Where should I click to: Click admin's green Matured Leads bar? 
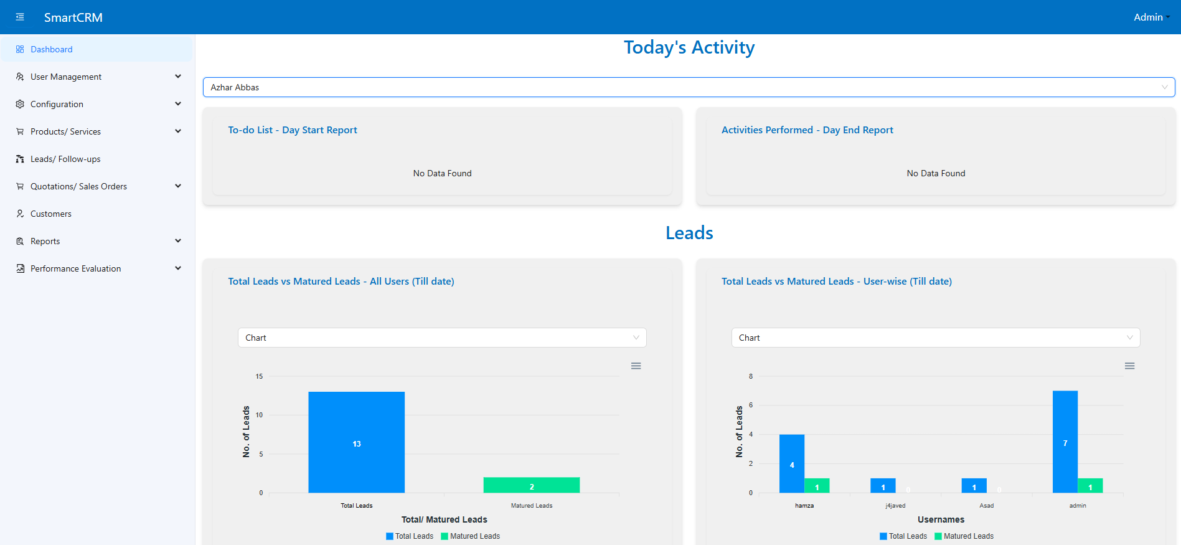click(x=1090, y=486)
